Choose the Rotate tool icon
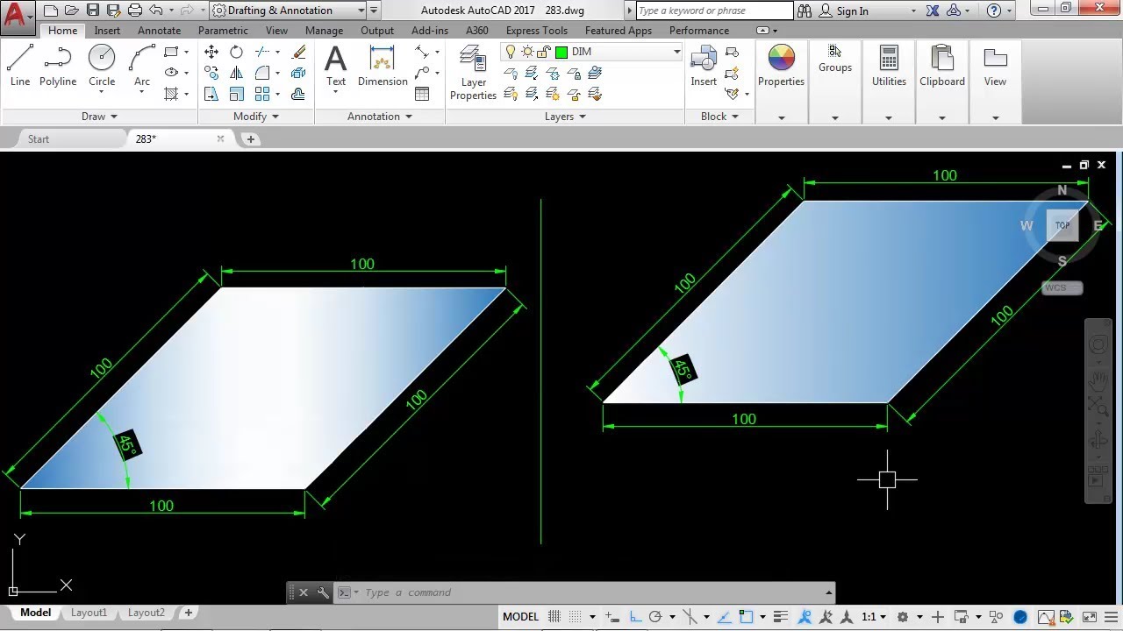1123x631 pixels. click(236, 53)
